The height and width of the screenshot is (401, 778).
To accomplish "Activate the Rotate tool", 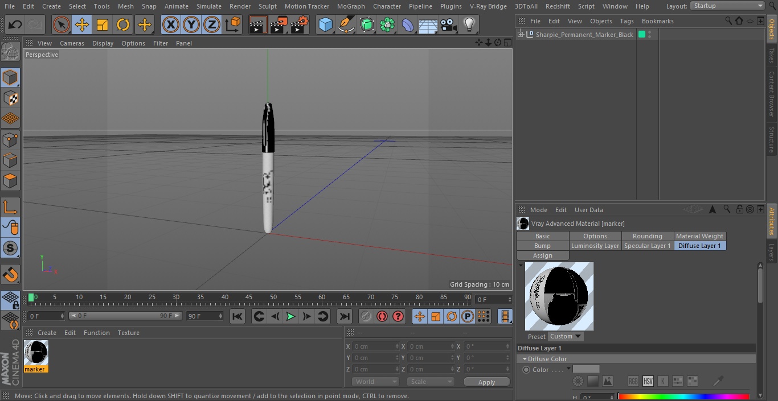I will pyautogui.click(x=123, y=24).
